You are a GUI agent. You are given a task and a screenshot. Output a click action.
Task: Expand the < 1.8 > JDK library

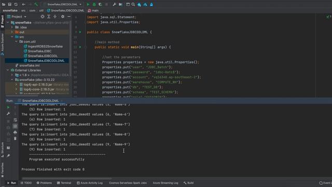click(12, 75)
